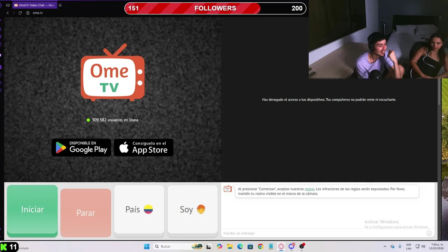
Task: Open the clock showing 7:09 p. m.
Action: pyautogui.click(x=436, y=246)
